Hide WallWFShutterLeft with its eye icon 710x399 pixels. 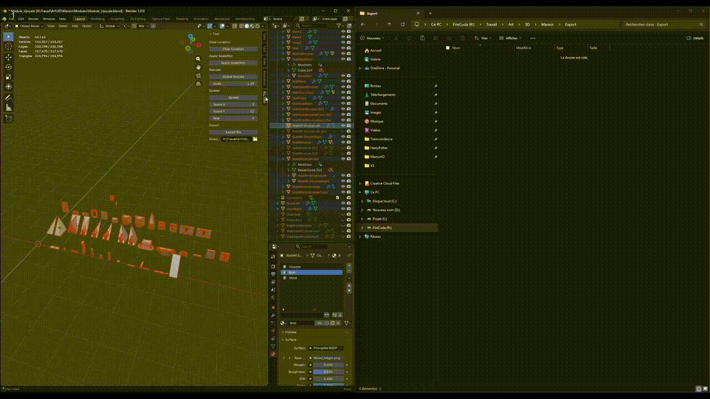[343, 126]
